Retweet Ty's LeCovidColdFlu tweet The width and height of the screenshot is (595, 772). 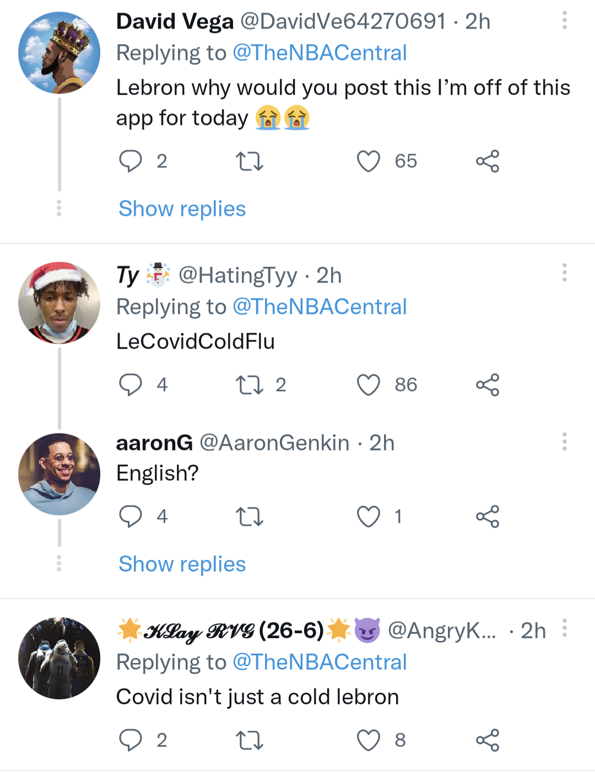point(249,385)
